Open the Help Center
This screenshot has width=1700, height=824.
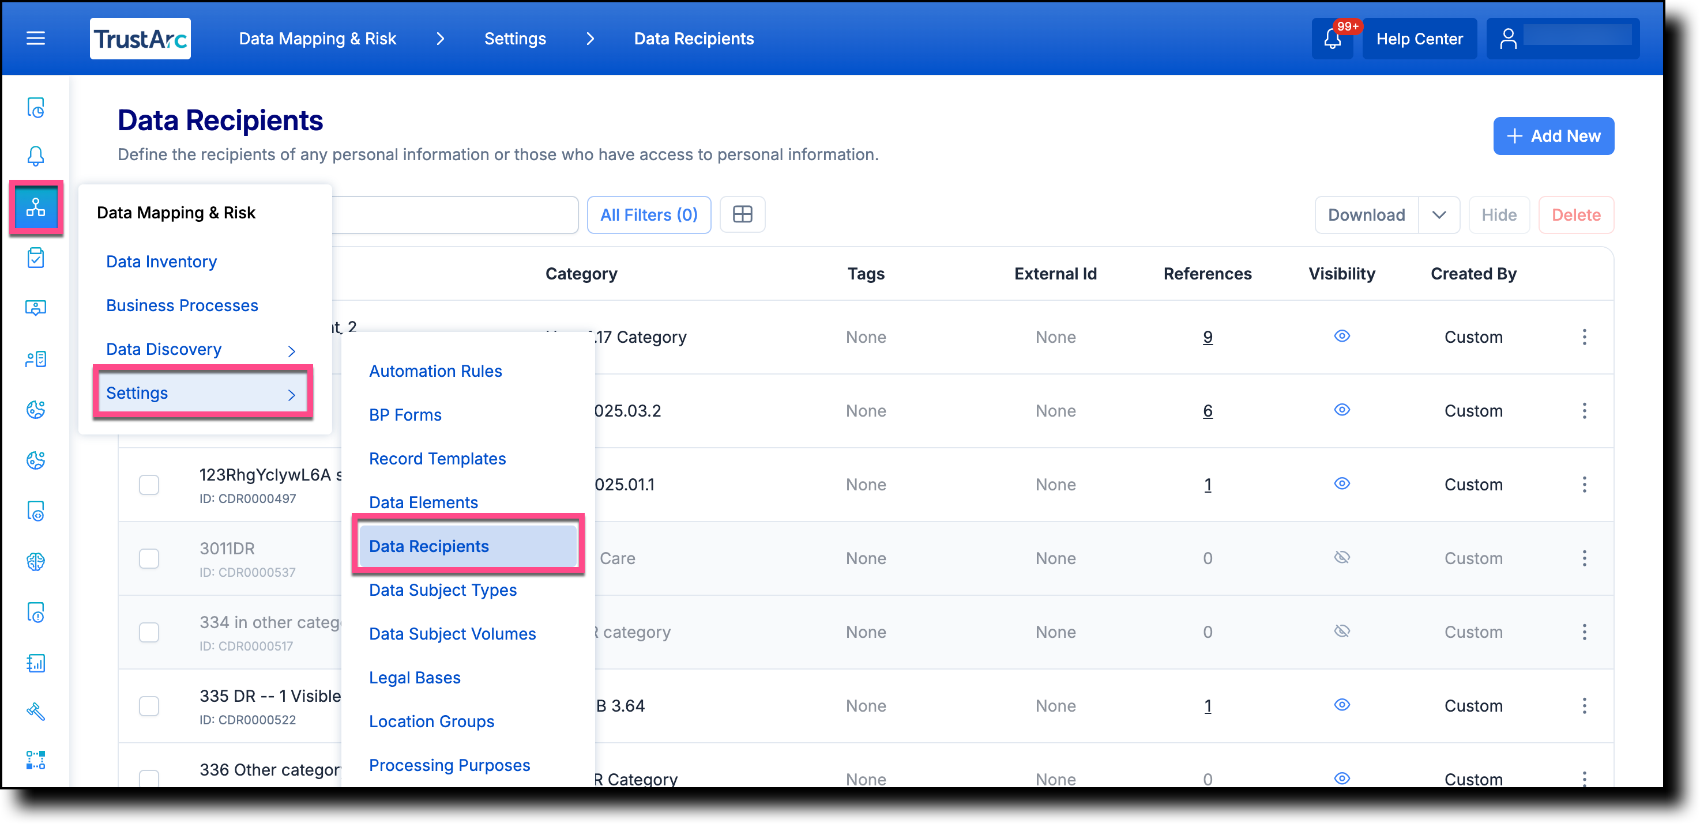pyautogui.click(x=1419, y=38)
